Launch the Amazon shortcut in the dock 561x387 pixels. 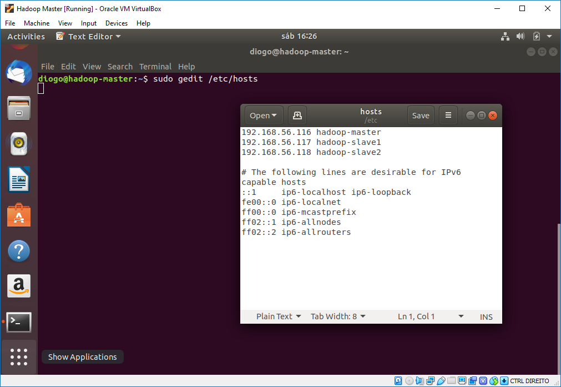18,286
